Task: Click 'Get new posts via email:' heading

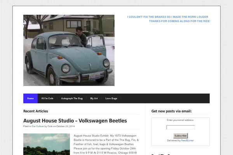Action: 172,111
